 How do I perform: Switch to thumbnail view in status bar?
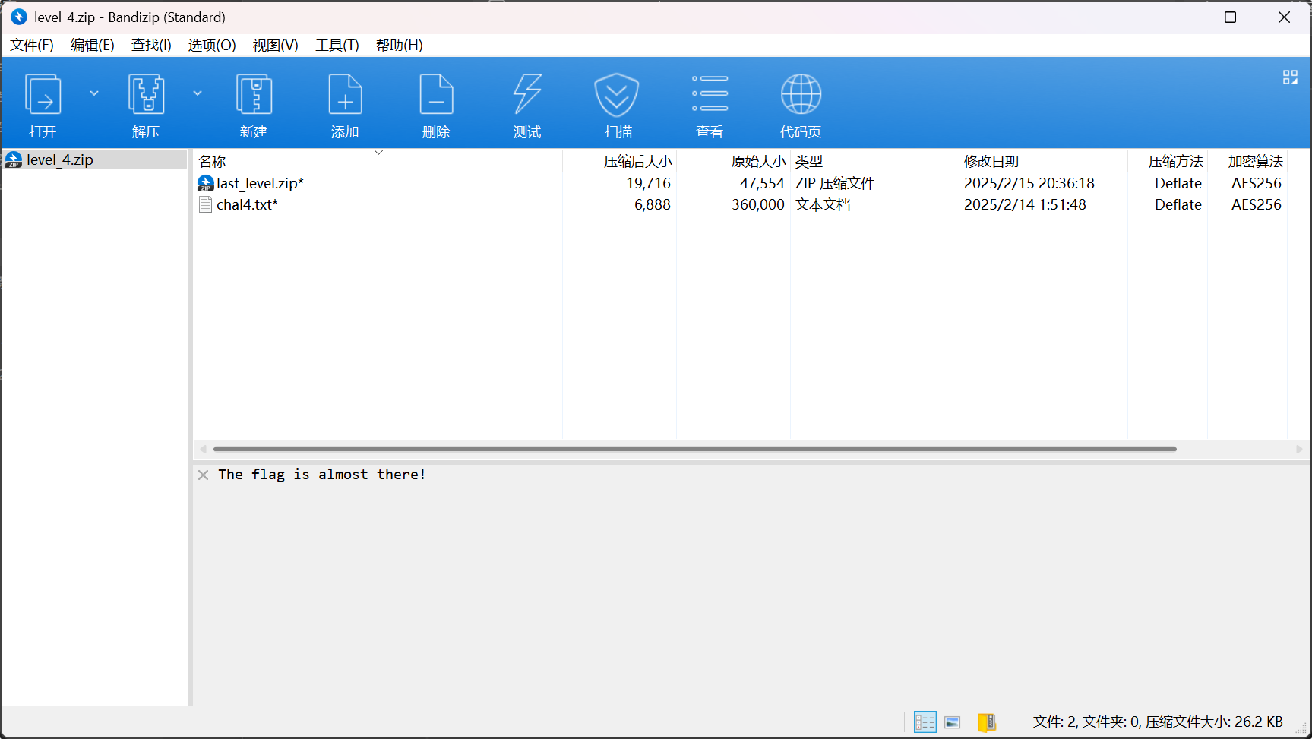953,722
